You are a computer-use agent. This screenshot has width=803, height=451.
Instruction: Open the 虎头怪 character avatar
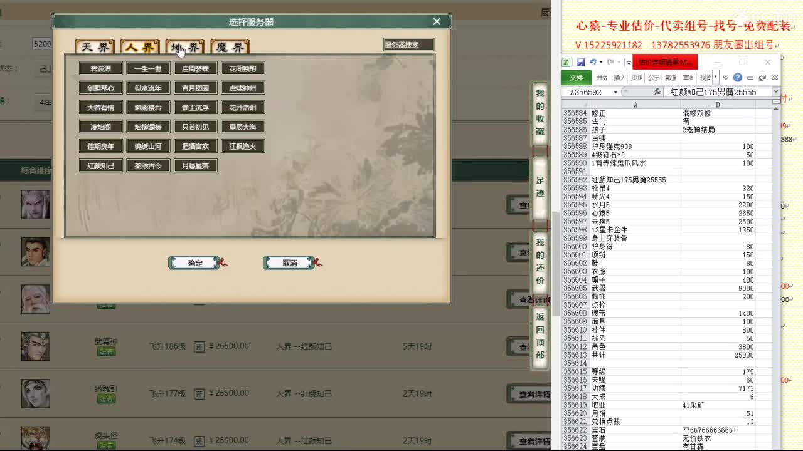tap(36, 438)
